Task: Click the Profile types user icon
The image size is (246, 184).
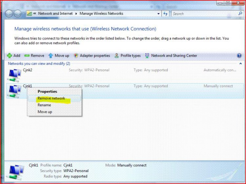Action: [x=116, y=56]
